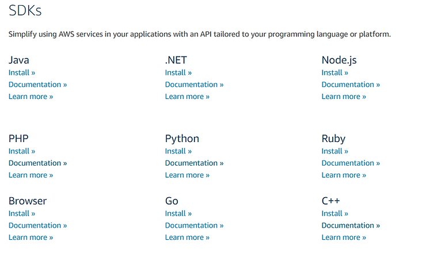Install the .NET SDK
This screenshot has width=426, height=265.
click(178, 72)
